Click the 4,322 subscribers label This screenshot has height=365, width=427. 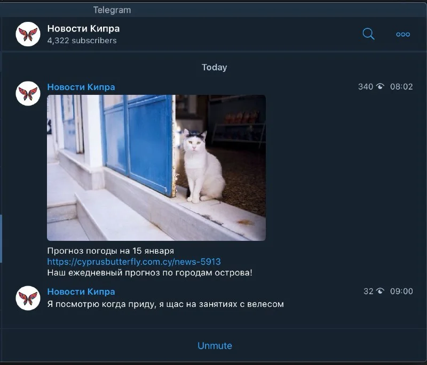click(x=82, y=40)
